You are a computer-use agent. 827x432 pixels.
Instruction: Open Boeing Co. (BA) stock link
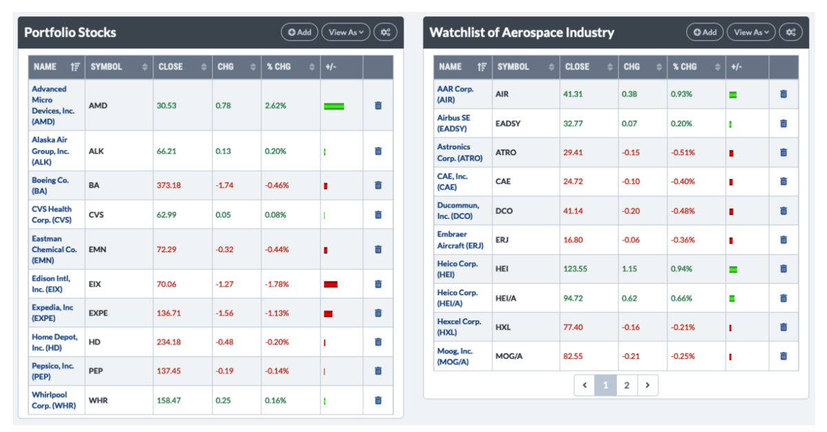coord(50,185)
